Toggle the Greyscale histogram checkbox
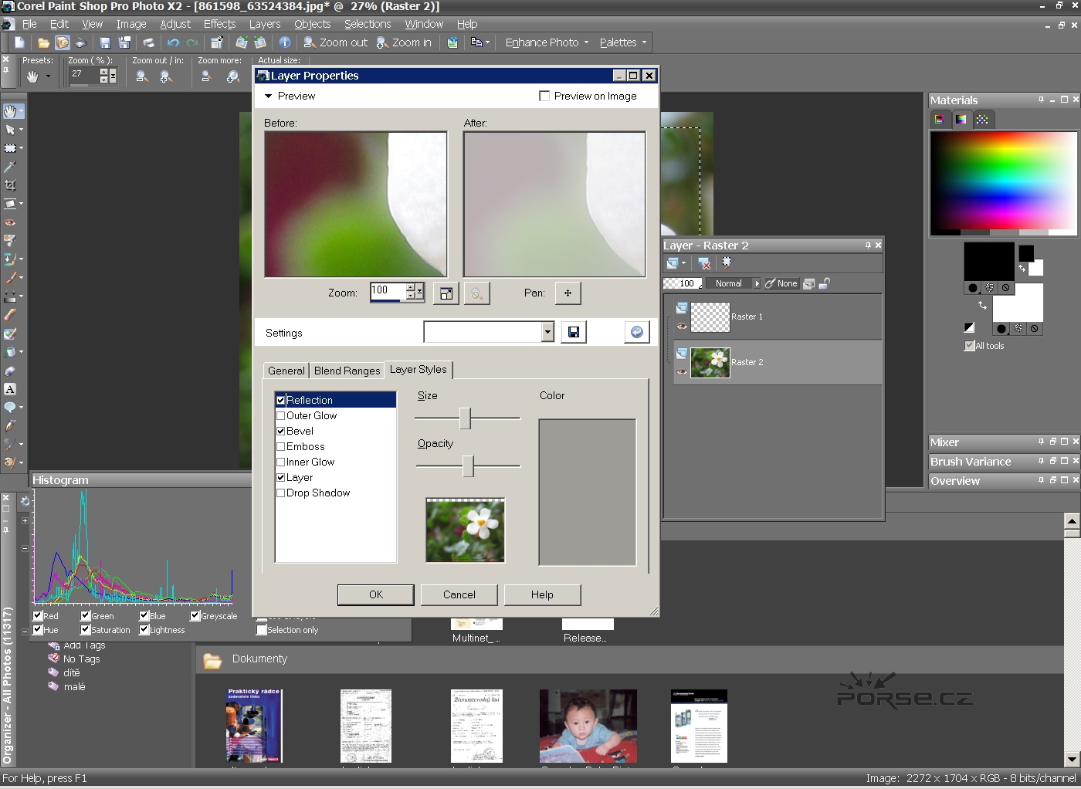The height and width of the screenshot is (789, 1081). tap(195, 616)
